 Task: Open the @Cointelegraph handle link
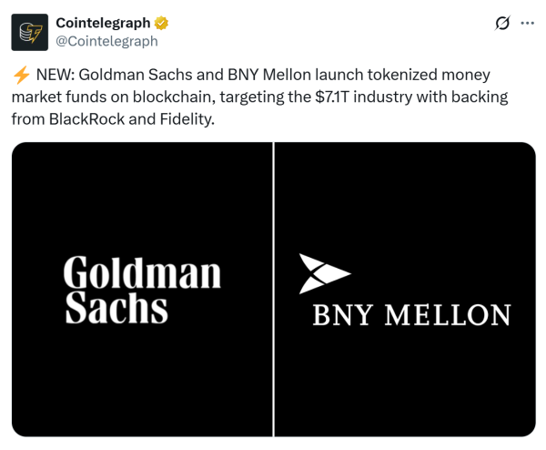(x=106, y=41)
